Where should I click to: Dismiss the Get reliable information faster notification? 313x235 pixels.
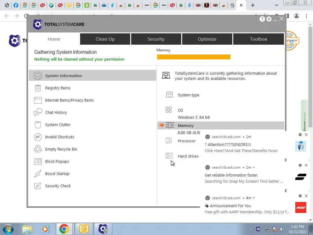click(x=306, y=165)
